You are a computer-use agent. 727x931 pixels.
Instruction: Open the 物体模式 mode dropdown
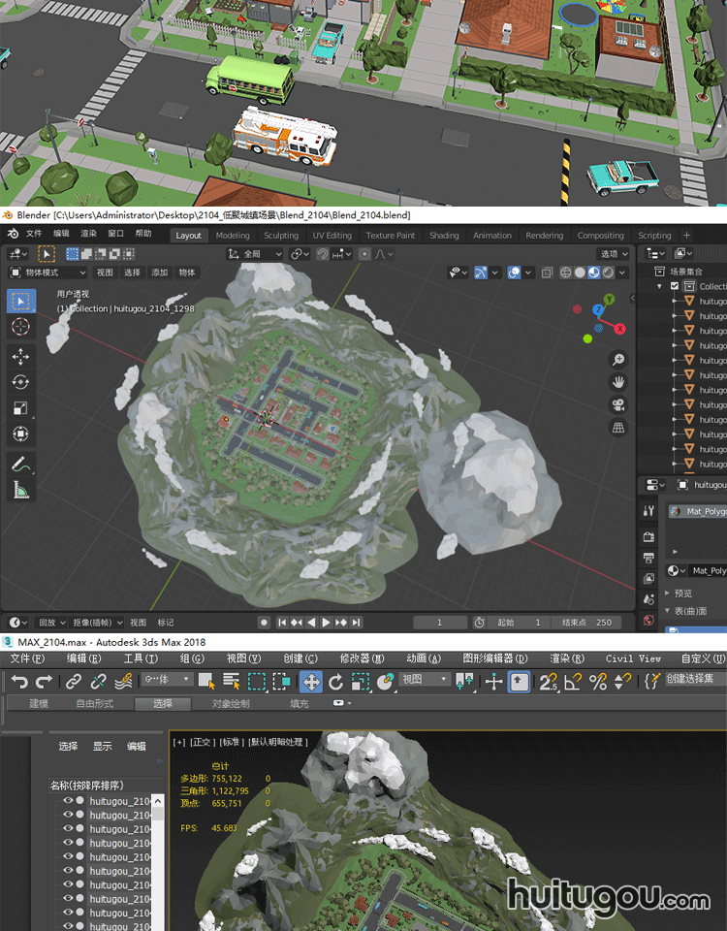(x=47, y=273)
